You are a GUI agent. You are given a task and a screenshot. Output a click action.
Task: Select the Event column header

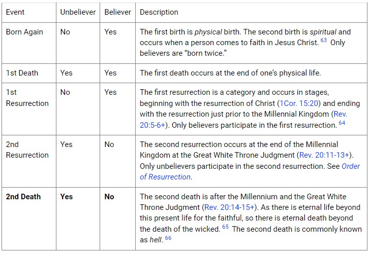pyautogui.click(x=15, y=12)
